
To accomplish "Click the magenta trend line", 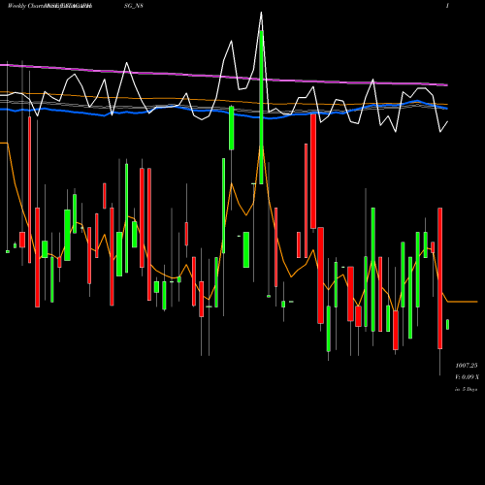I will [x=224, y=77].
